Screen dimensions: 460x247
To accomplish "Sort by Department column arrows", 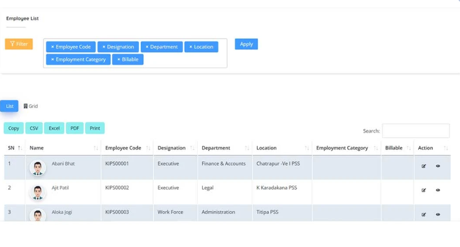I will click(x=247, y=148).
